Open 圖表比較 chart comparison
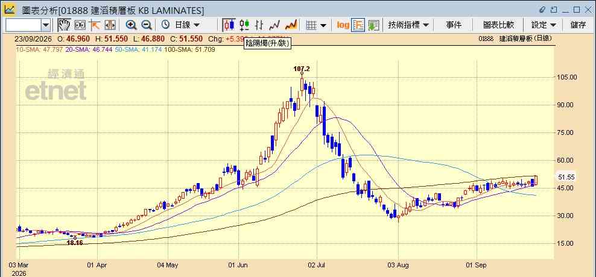The image size is (596, 277). pos(499,25)
